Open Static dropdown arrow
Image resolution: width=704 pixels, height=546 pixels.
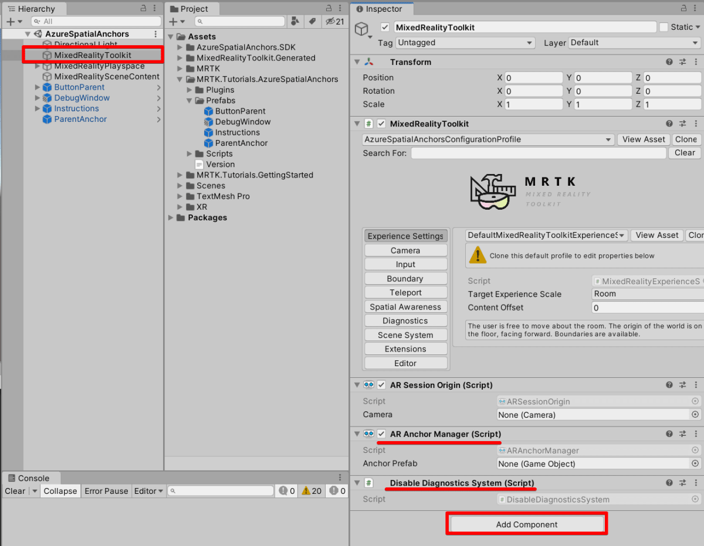click(x=698, y=27)
